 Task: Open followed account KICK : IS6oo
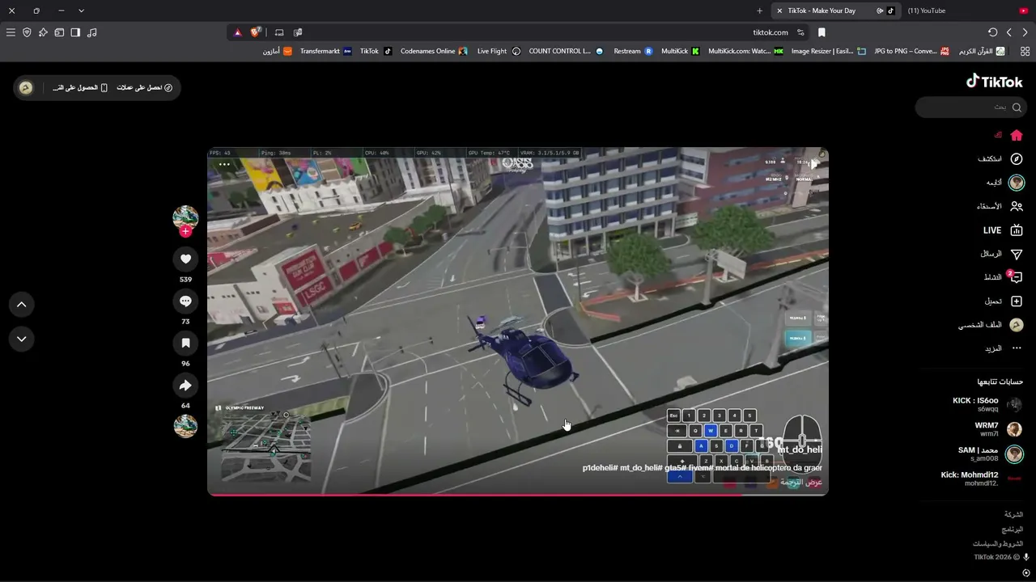tap(987, 404)
